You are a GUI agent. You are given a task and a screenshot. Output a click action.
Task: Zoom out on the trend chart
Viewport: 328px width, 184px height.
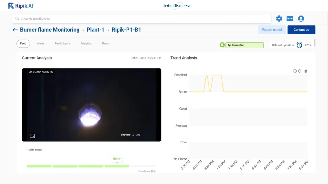tap(299, 71)
